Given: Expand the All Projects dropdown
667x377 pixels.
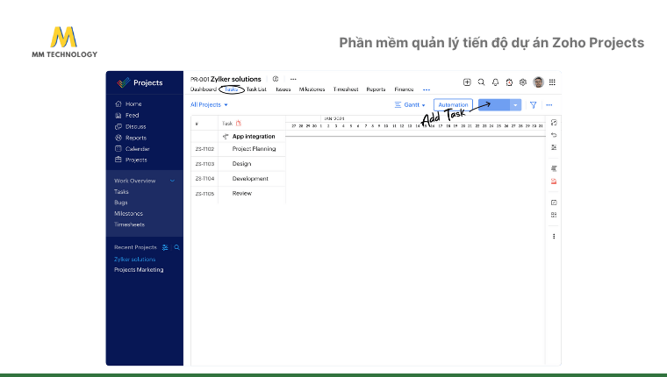Looking at the screenshot, I should pos(209,104).
